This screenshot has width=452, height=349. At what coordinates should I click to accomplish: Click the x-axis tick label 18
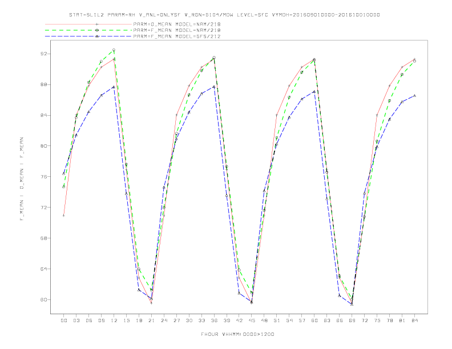139,320
